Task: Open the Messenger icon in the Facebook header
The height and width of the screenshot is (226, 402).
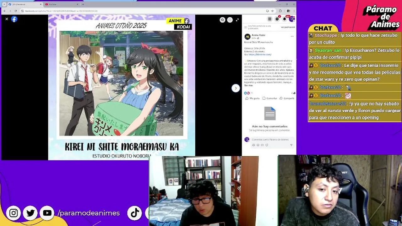Action: [x=277, y=19]
